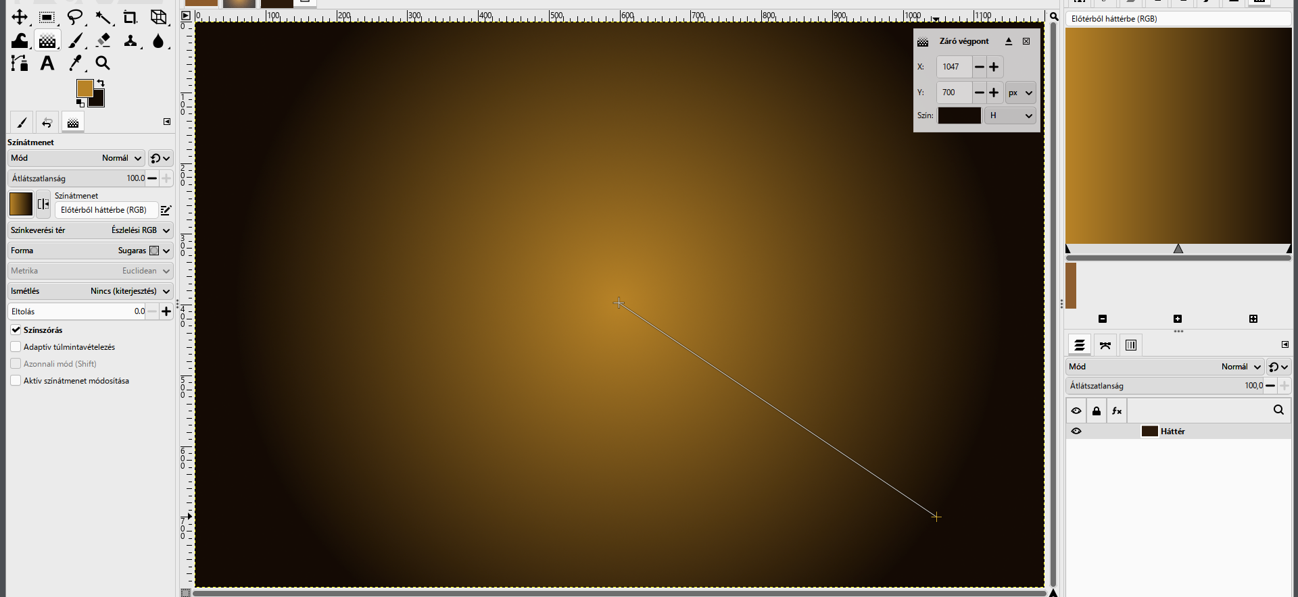Viewport: 1298px width, 597px height.
Task: Open the layers panel Mód Normál dropdown
Action: tap(1165, 367)
